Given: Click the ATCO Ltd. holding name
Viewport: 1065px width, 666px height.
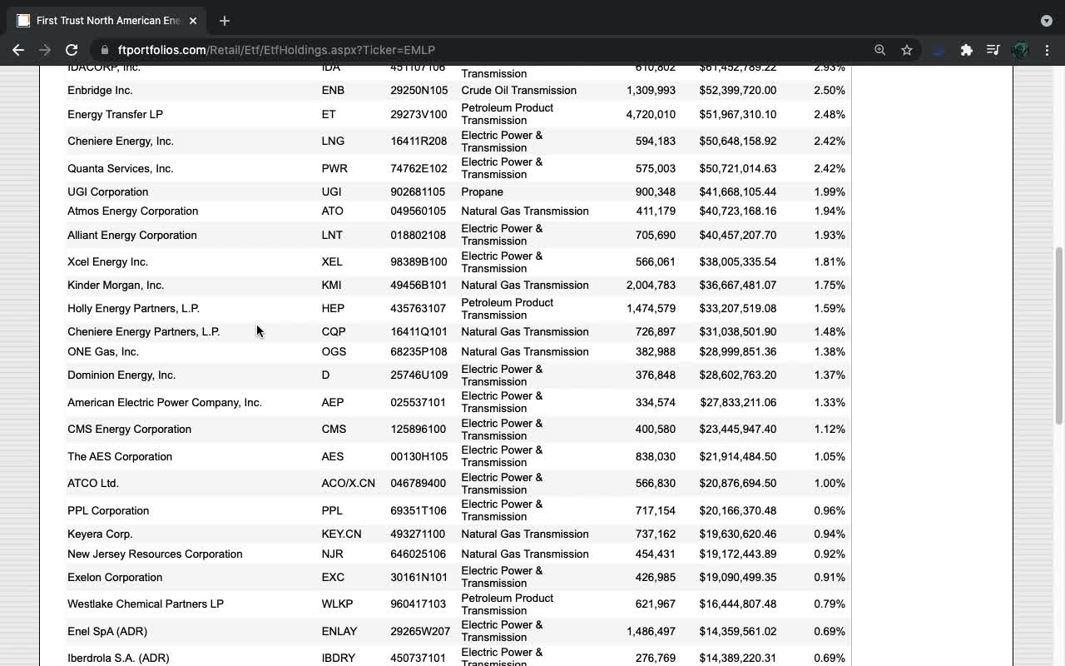Looking at the screenshot, I should [x=93, y=483].
